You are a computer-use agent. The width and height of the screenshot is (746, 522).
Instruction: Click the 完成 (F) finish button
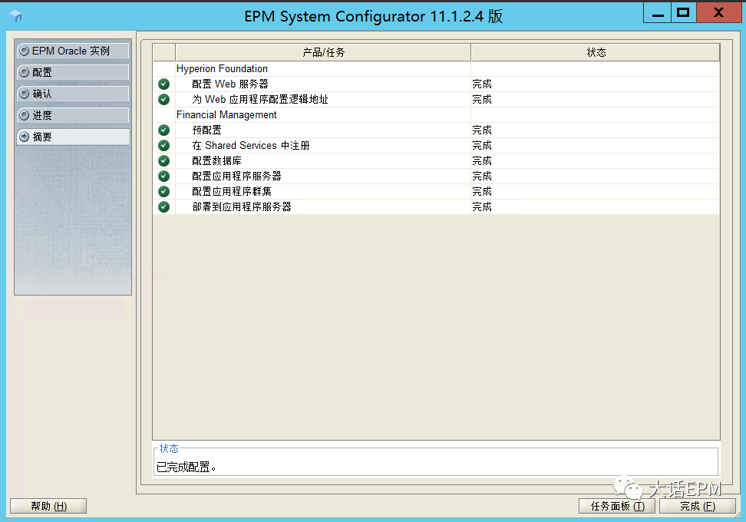[x=698, y=506]
